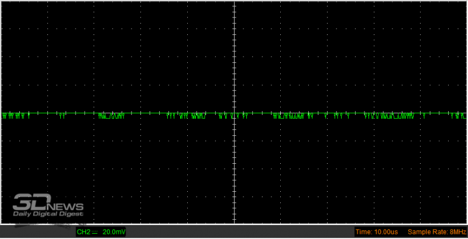Click the CH2 channel label
468x239 pixels.
[84, 232]
